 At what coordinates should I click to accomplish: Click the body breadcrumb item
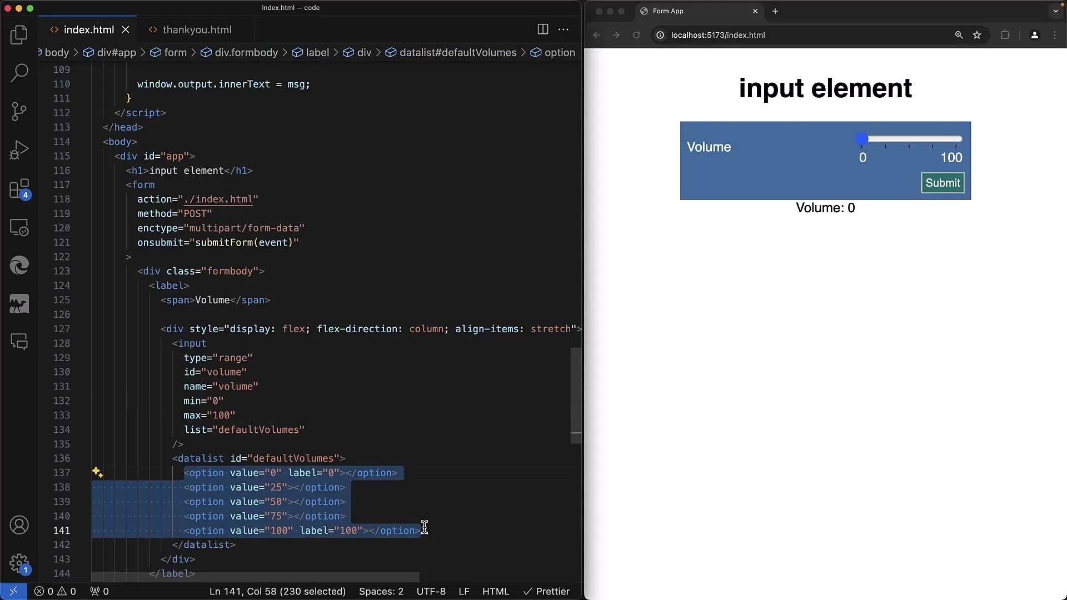pos(56,52)
